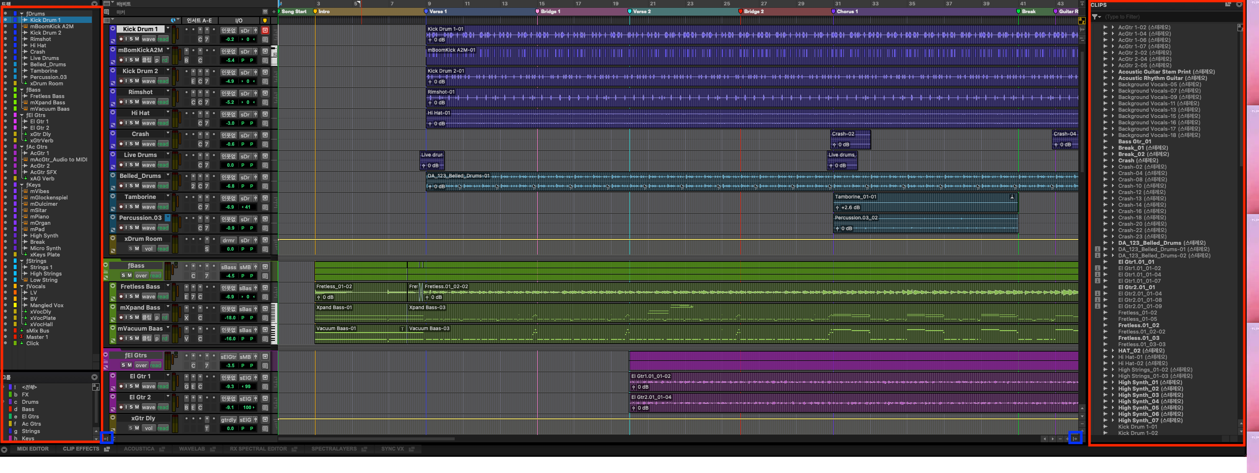Pop out the Sync VX window icon
The height and width of the screenshot is (473, 1259).
tap(412, 449)
